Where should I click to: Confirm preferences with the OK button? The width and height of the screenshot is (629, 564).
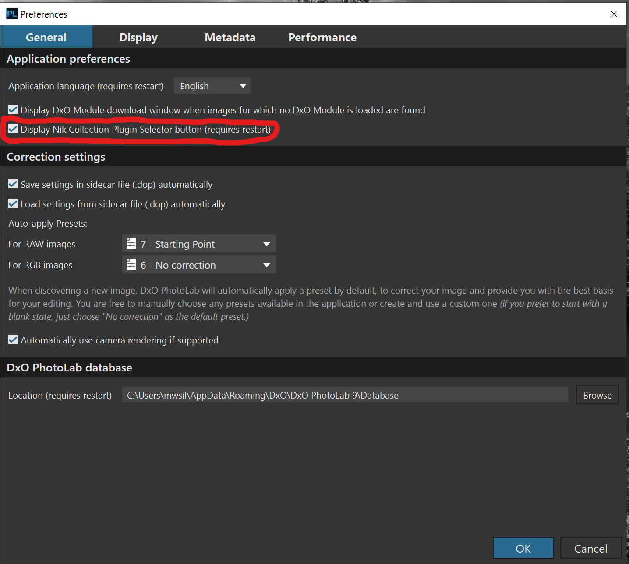pos(523,548)
